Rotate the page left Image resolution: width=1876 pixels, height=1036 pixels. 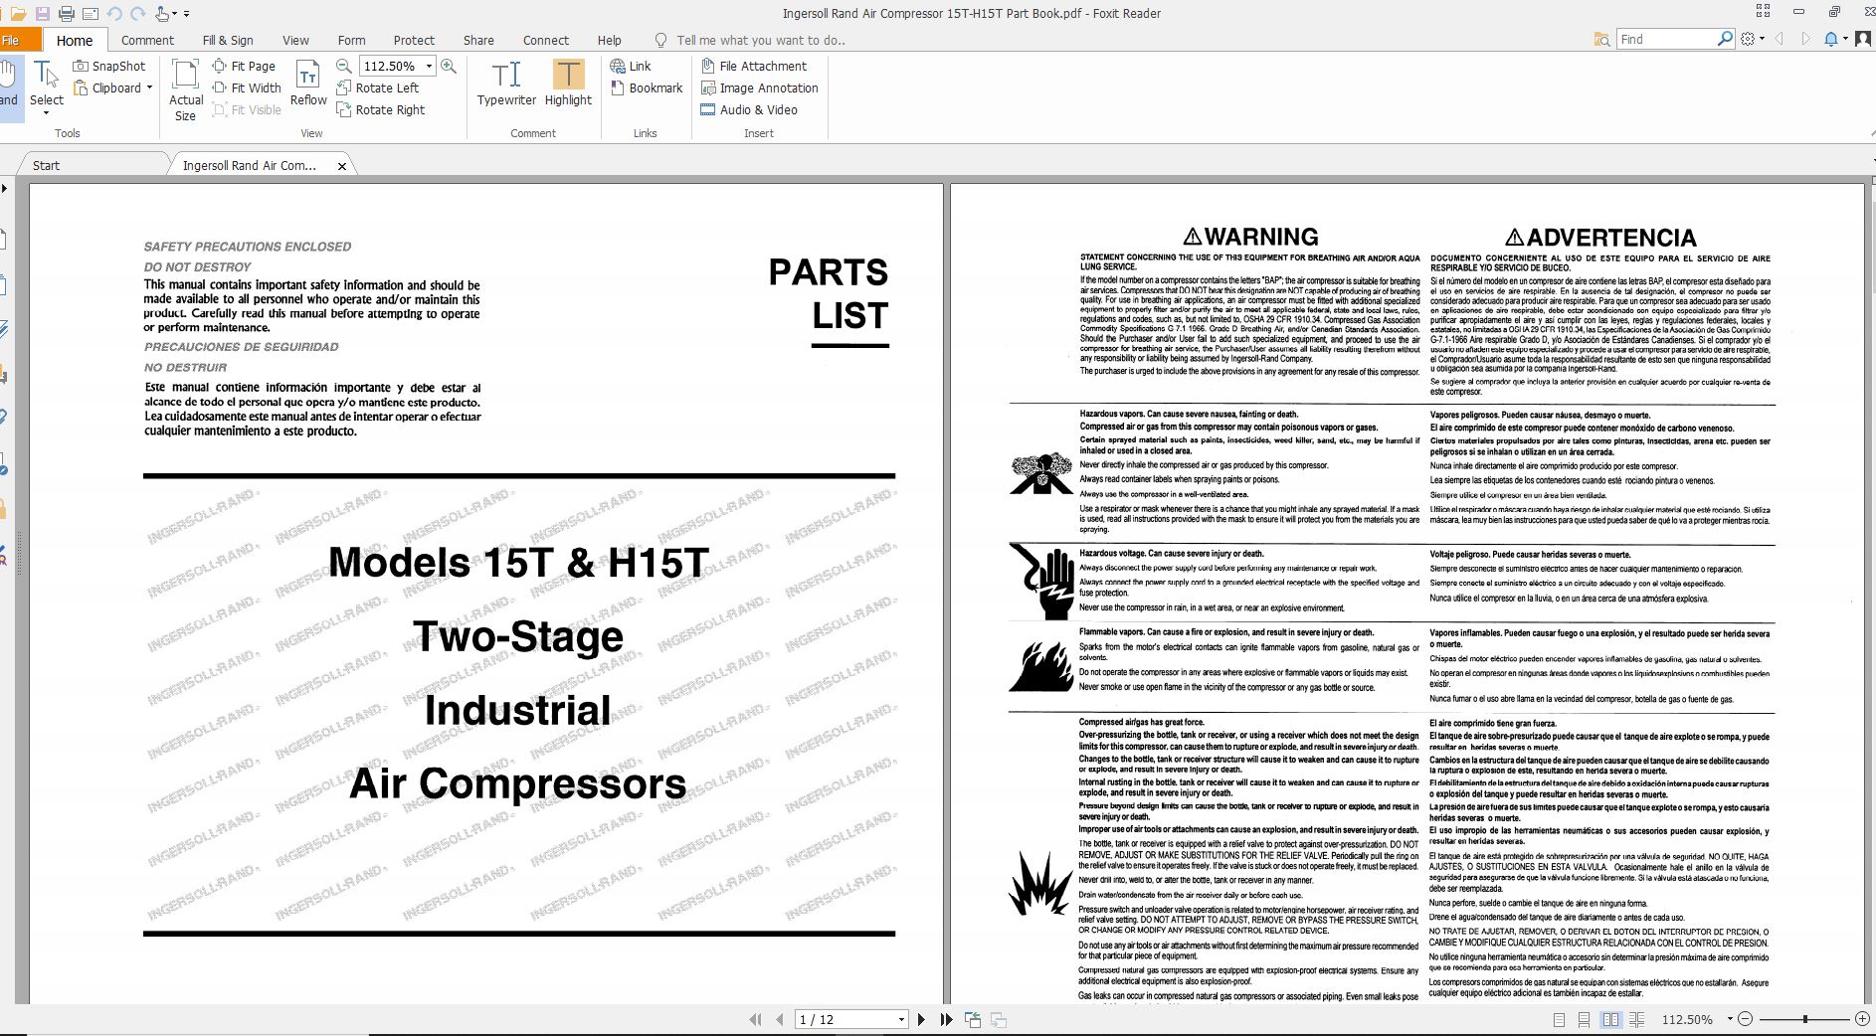382,87
